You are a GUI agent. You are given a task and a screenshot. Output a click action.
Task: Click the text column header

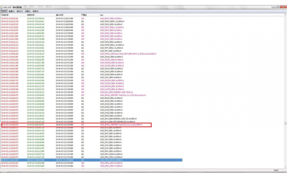point(102,15)
